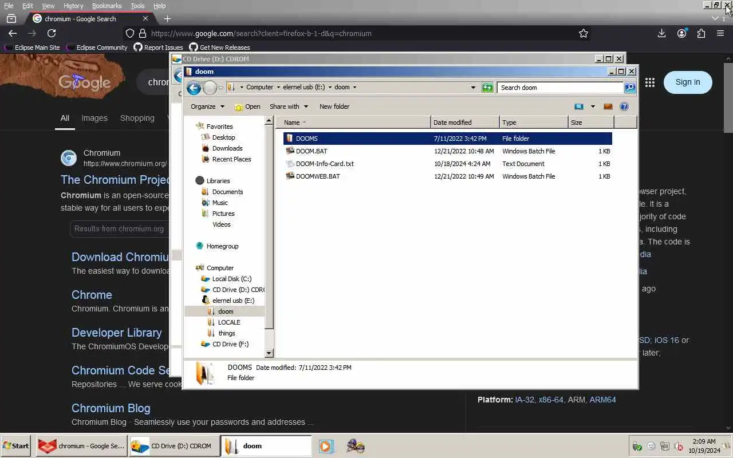733x458 pixels.
Task: Open the browser Tools menu
Action: [137, 6]
